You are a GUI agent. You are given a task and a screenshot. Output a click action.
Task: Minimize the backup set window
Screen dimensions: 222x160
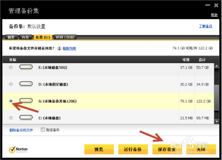tap(207, 5)
